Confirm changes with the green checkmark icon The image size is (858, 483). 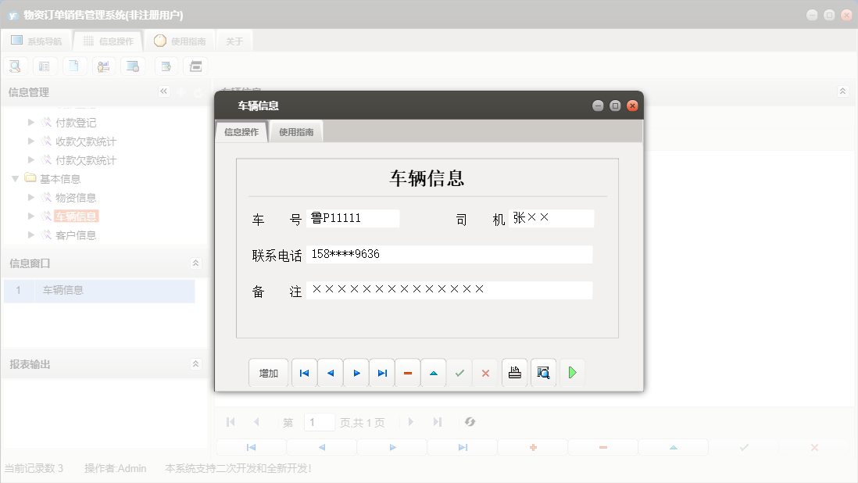pos(459,373)
